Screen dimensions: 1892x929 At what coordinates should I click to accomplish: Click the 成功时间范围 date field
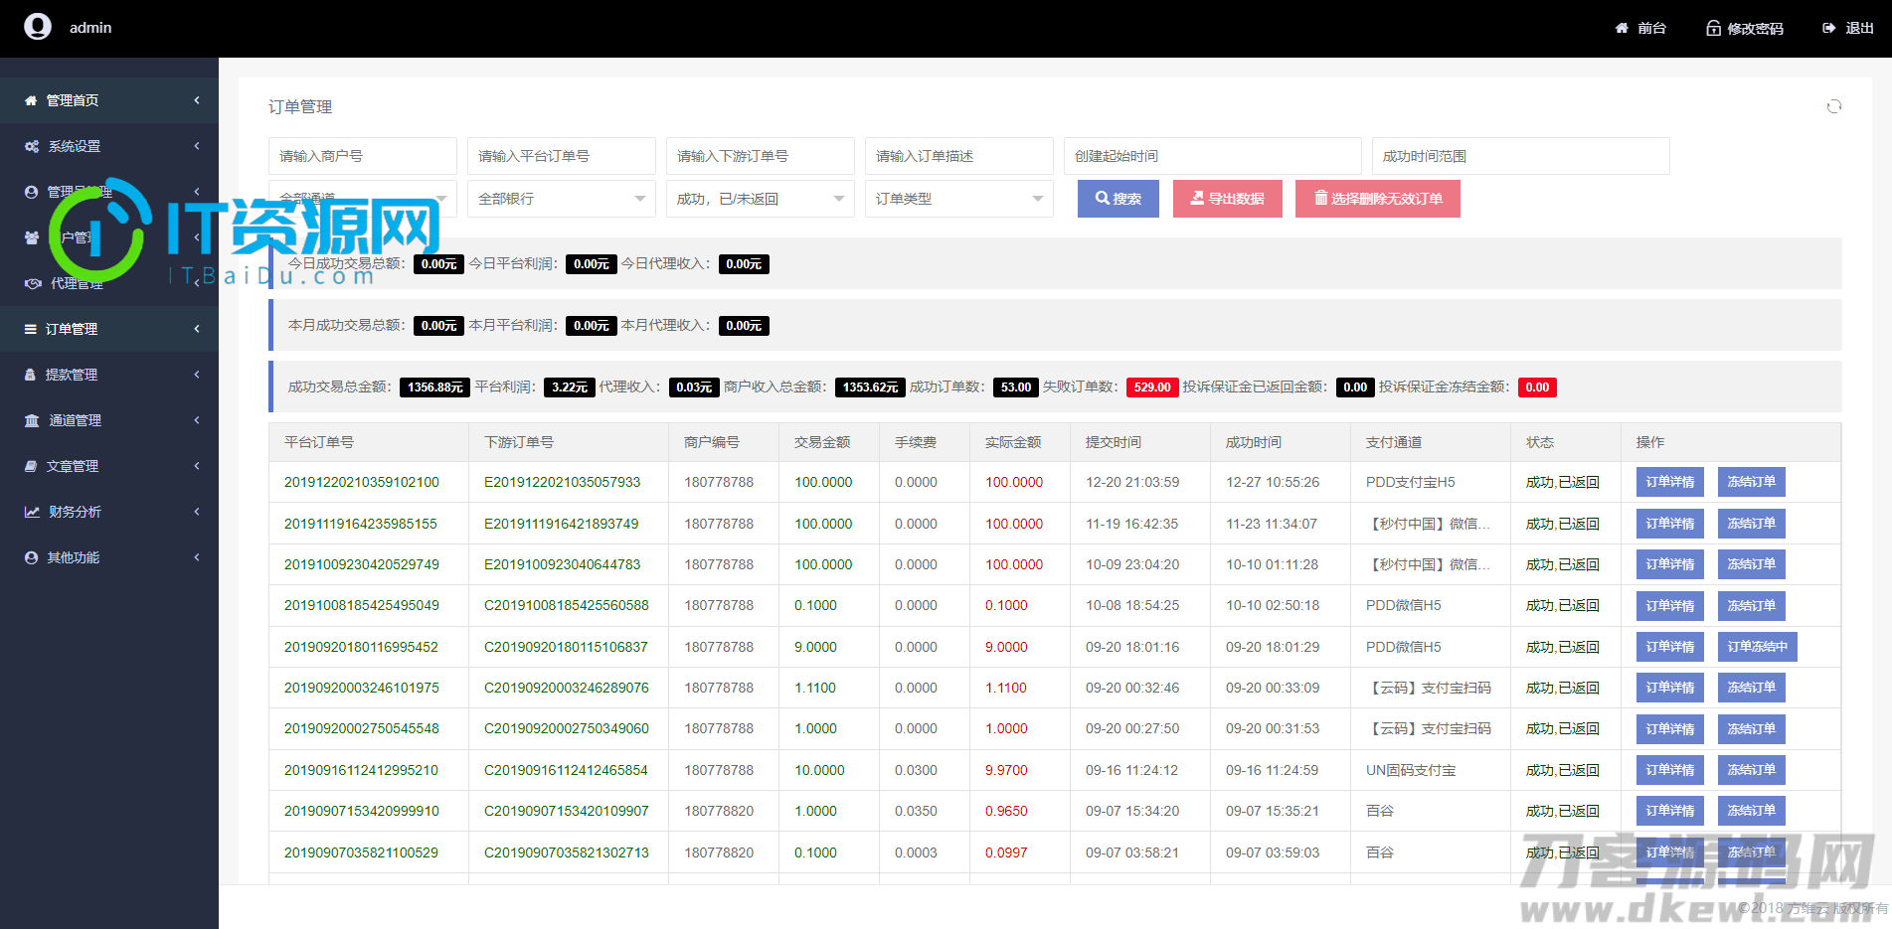[1521, 156]
